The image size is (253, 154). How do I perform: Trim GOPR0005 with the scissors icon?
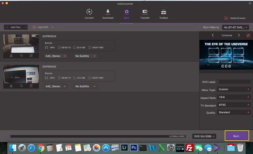pyautogui.click(x=11, y=86)
